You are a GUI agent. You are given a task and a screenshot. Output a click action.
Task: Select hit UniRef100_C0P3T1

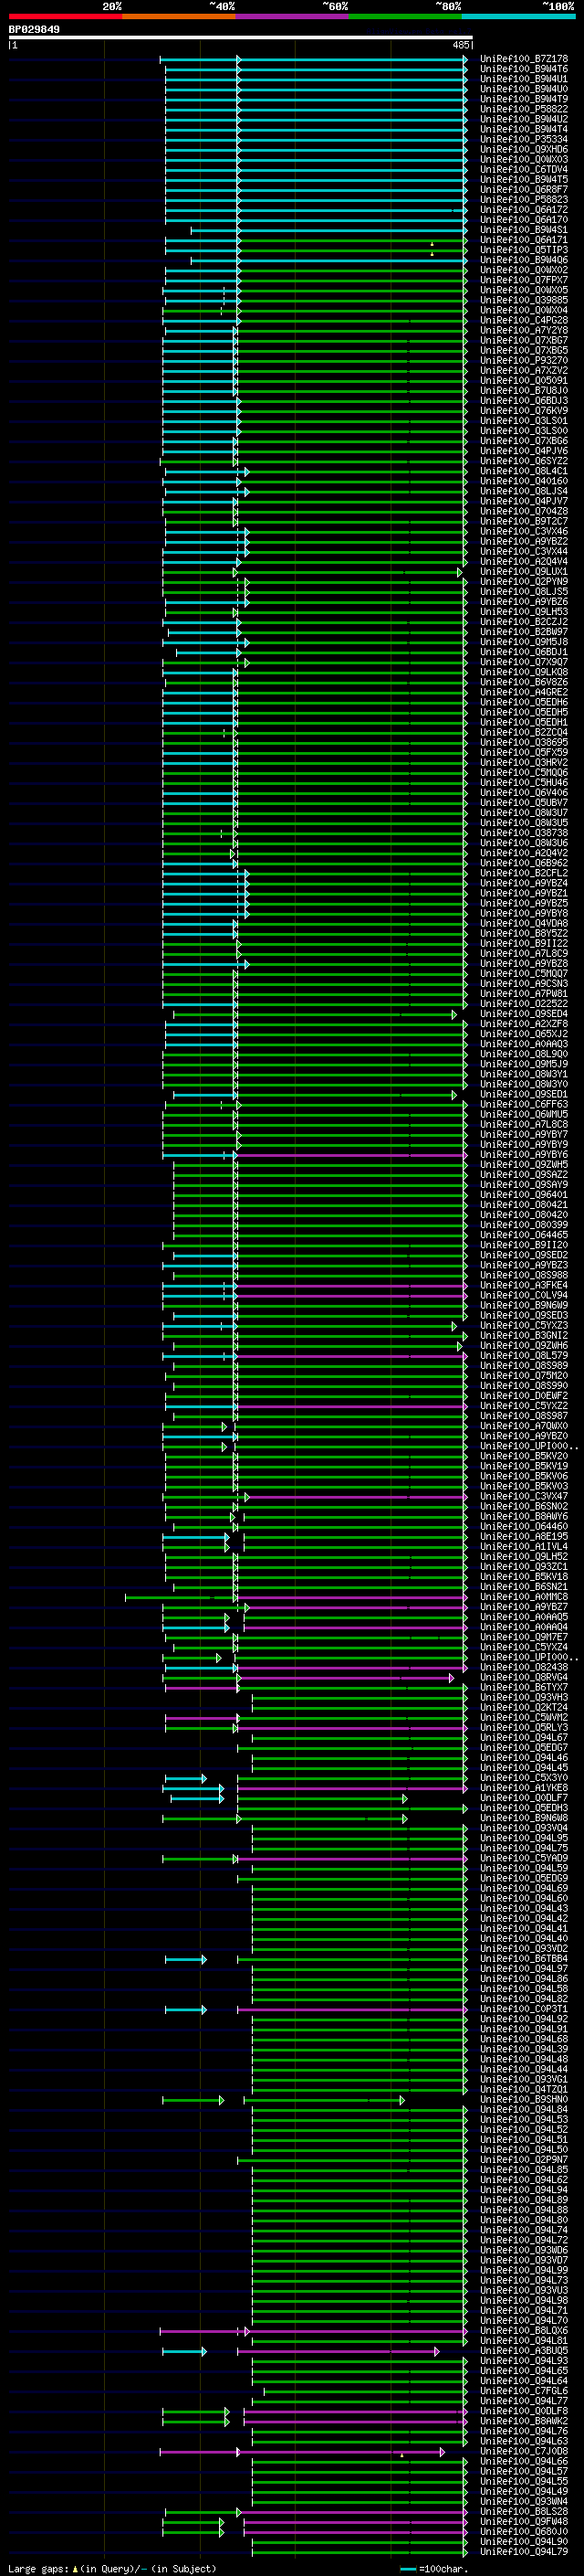pyautogui.click(x=524, y=2009)
